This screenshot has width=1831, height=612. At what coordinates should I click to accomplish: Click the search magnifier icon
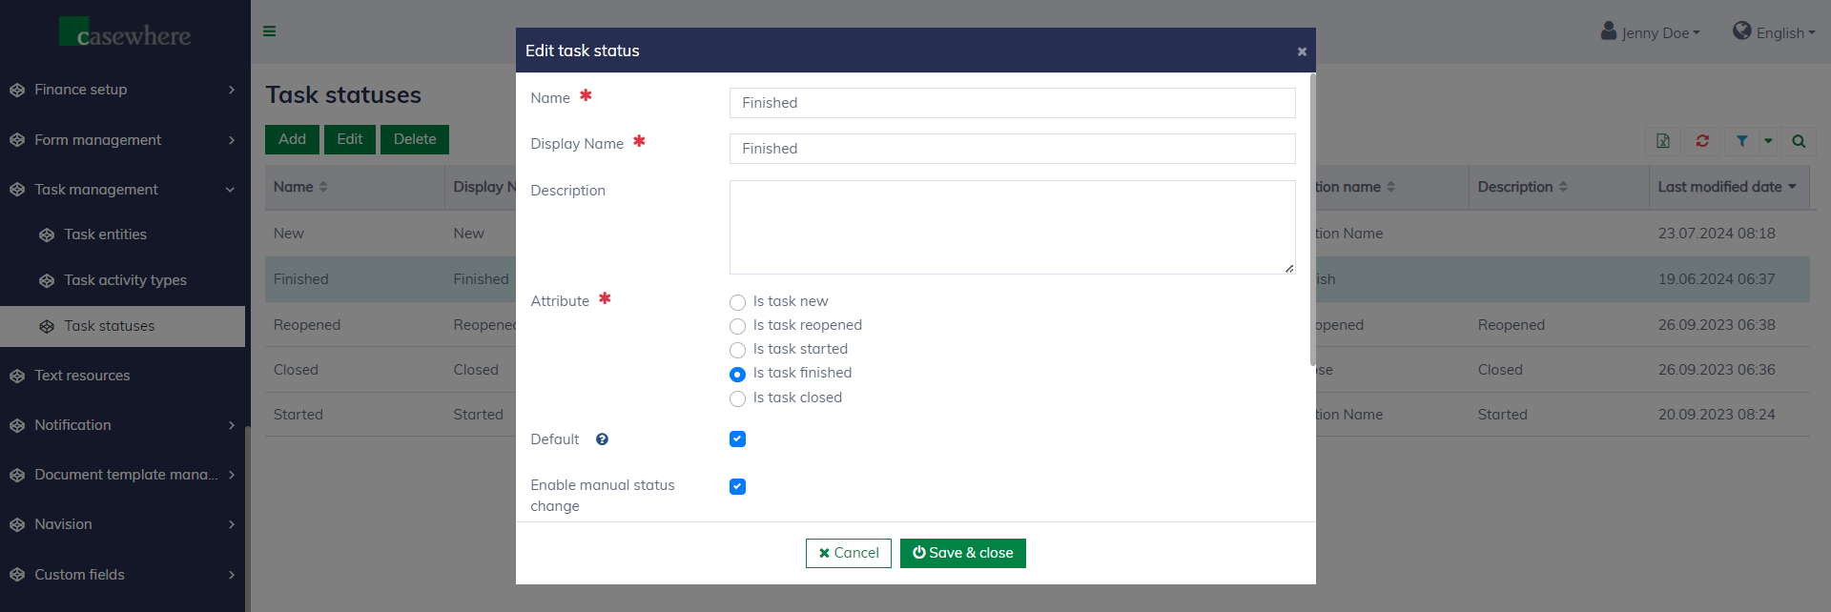tap(1799, 141)
